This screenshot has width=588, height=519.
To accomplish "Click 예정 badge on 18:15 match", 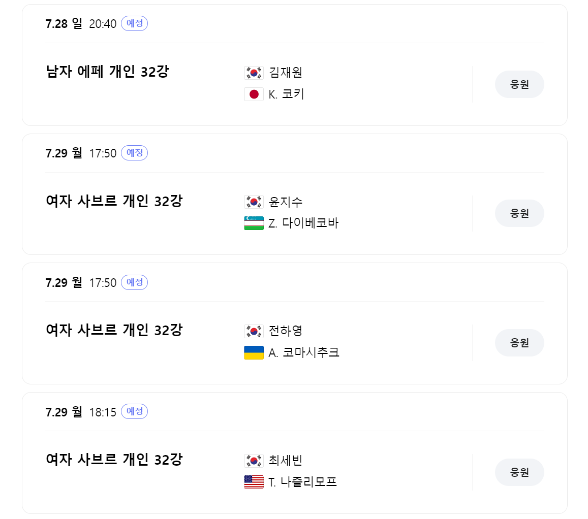I will [x=134, y=412].
